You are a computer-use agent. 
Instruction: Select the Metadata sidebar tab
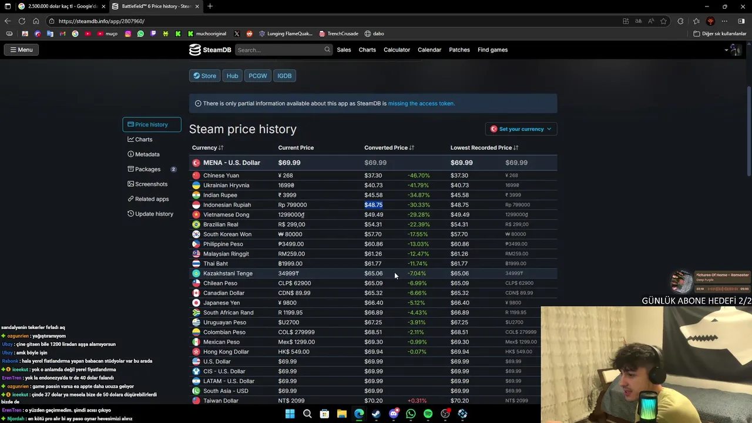pos(143,155)
